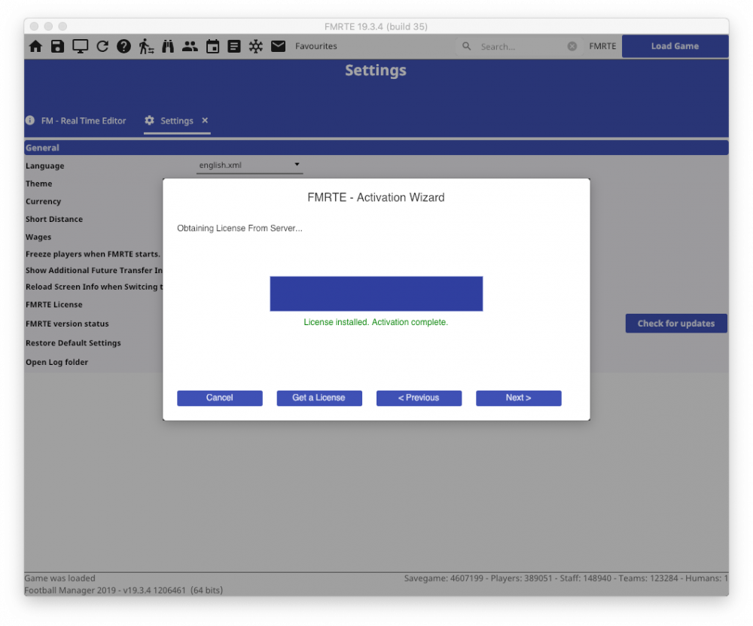
Task: Click the binoculars scout icon
Action: click(x=168, y=47)
